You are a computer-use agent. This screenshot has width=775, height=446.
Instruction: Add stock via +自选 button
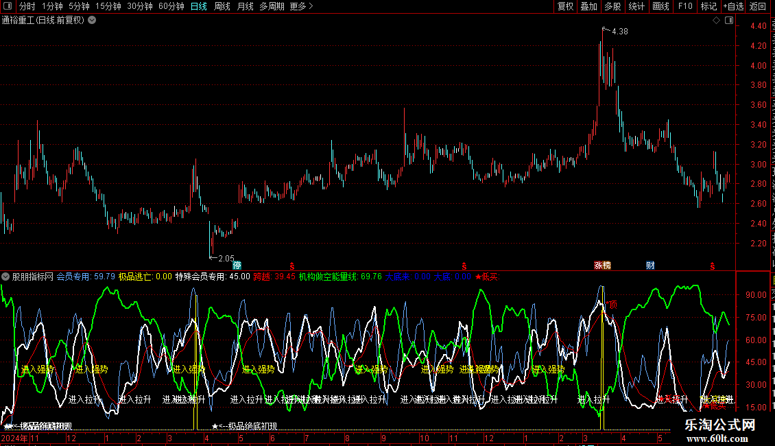[733, 6]
